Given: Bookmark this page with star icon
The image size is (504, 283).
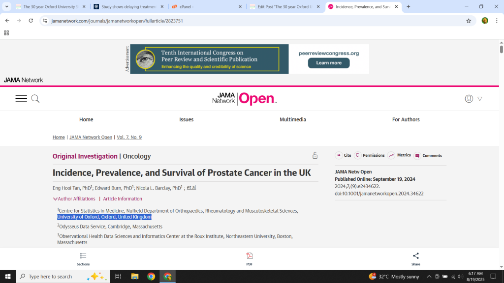Looking at the screenshot, I should pyautogui.click(x=469, y=21).
